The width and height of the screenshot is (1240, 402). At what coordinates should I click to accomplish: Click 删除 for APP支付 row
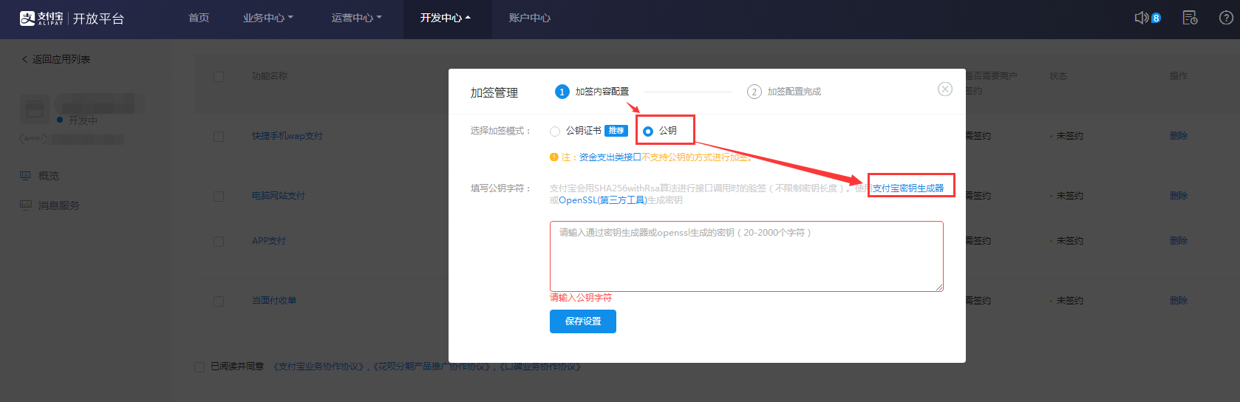point(1179,241)
